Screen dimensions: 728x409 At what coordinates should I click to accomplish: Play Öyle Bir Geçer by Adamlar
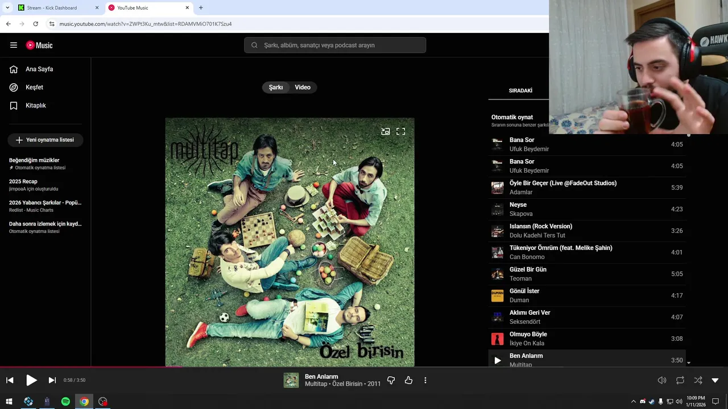(587, 187)
